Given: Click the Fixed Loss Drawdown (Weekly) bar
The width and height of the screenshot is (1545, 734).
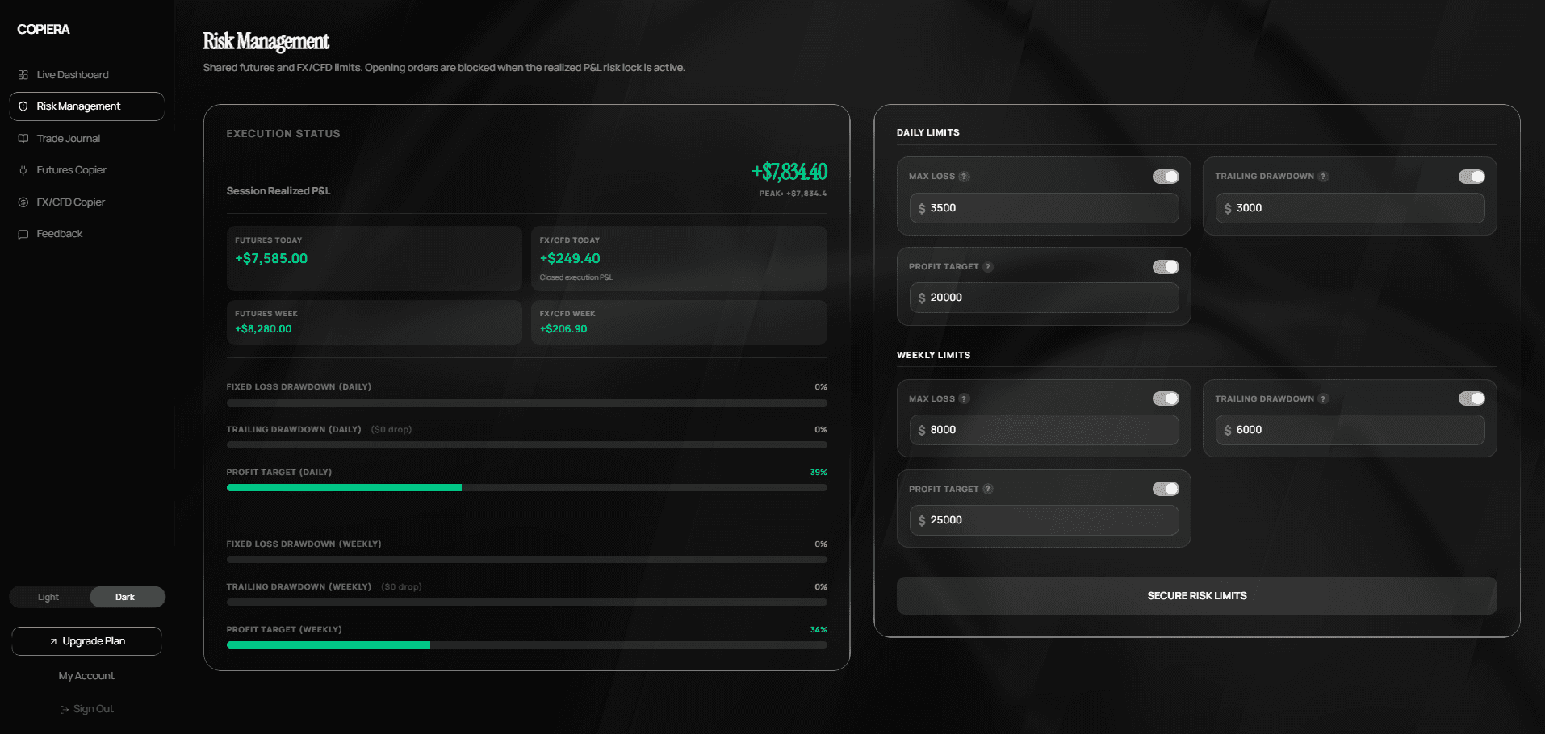Looking at the screenshot, I should (x=526, y=560).
